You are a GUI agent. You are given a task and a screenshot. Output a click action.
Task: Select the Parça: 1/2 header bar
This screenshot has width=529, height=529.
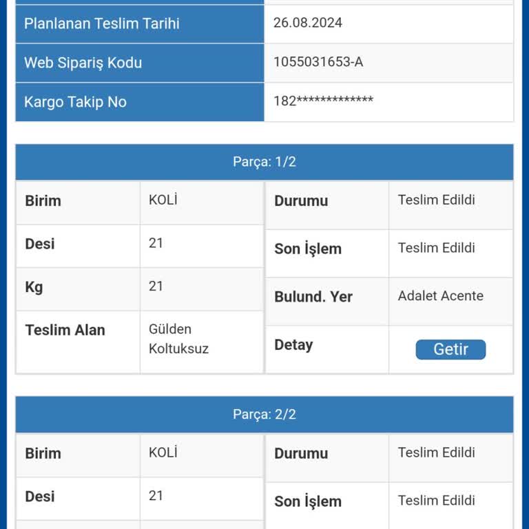[x=264, y=162]
